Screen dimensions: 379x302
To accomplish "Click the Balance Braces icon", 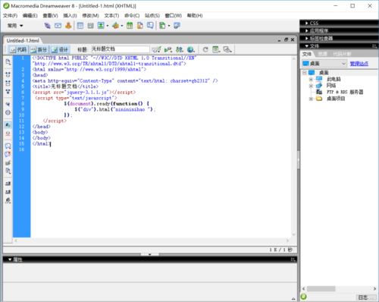I will [8, 112].
